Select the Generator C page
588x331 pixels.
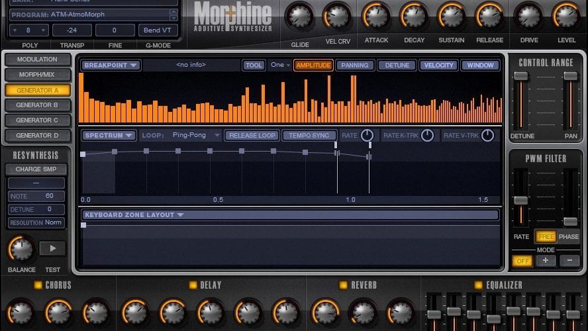coord(37,120)
